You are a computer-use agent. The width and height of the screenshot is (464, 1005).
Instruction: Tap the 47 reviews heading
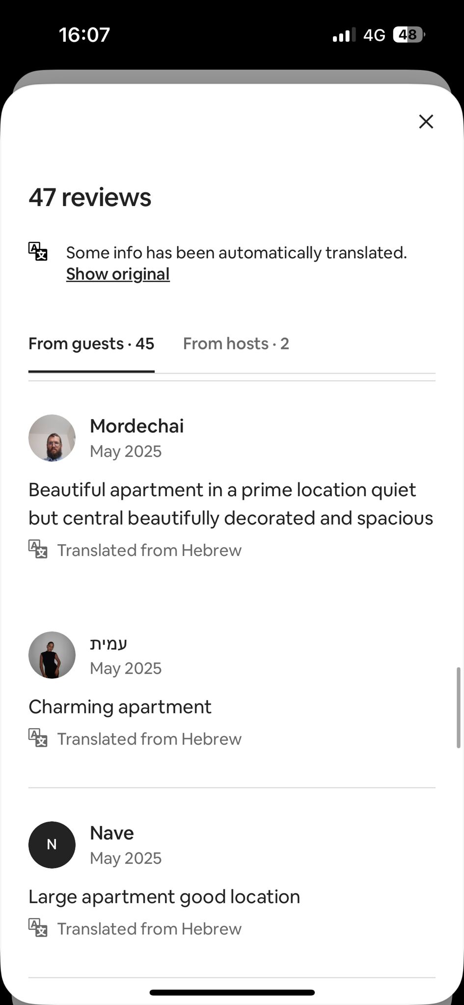[x=90, y=197]
